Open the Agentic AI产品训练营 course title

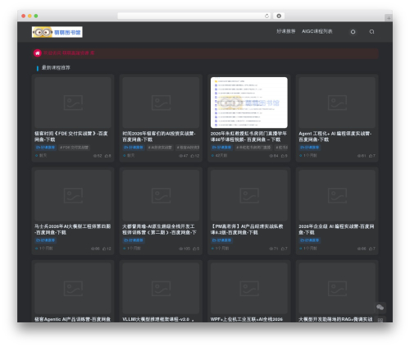click(72, 319)
